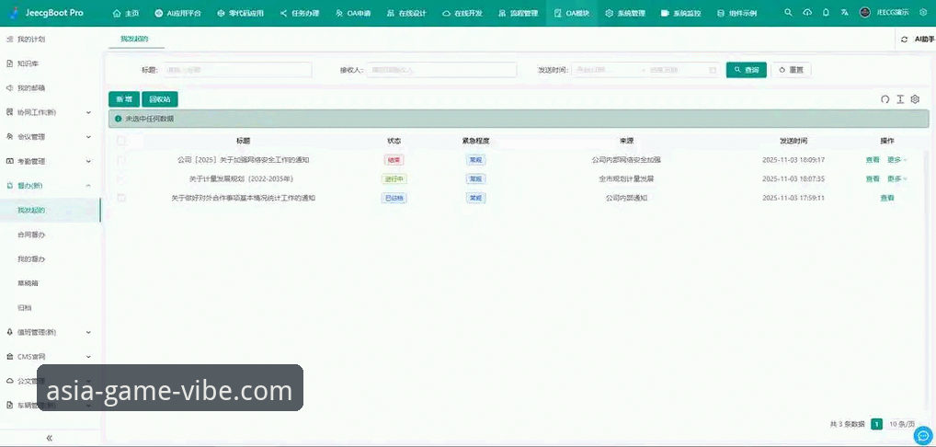Open 我的督办 in the sidebar submenu
Image resolution: width=936 pixels, height=447 pixels.
point(31,259)
